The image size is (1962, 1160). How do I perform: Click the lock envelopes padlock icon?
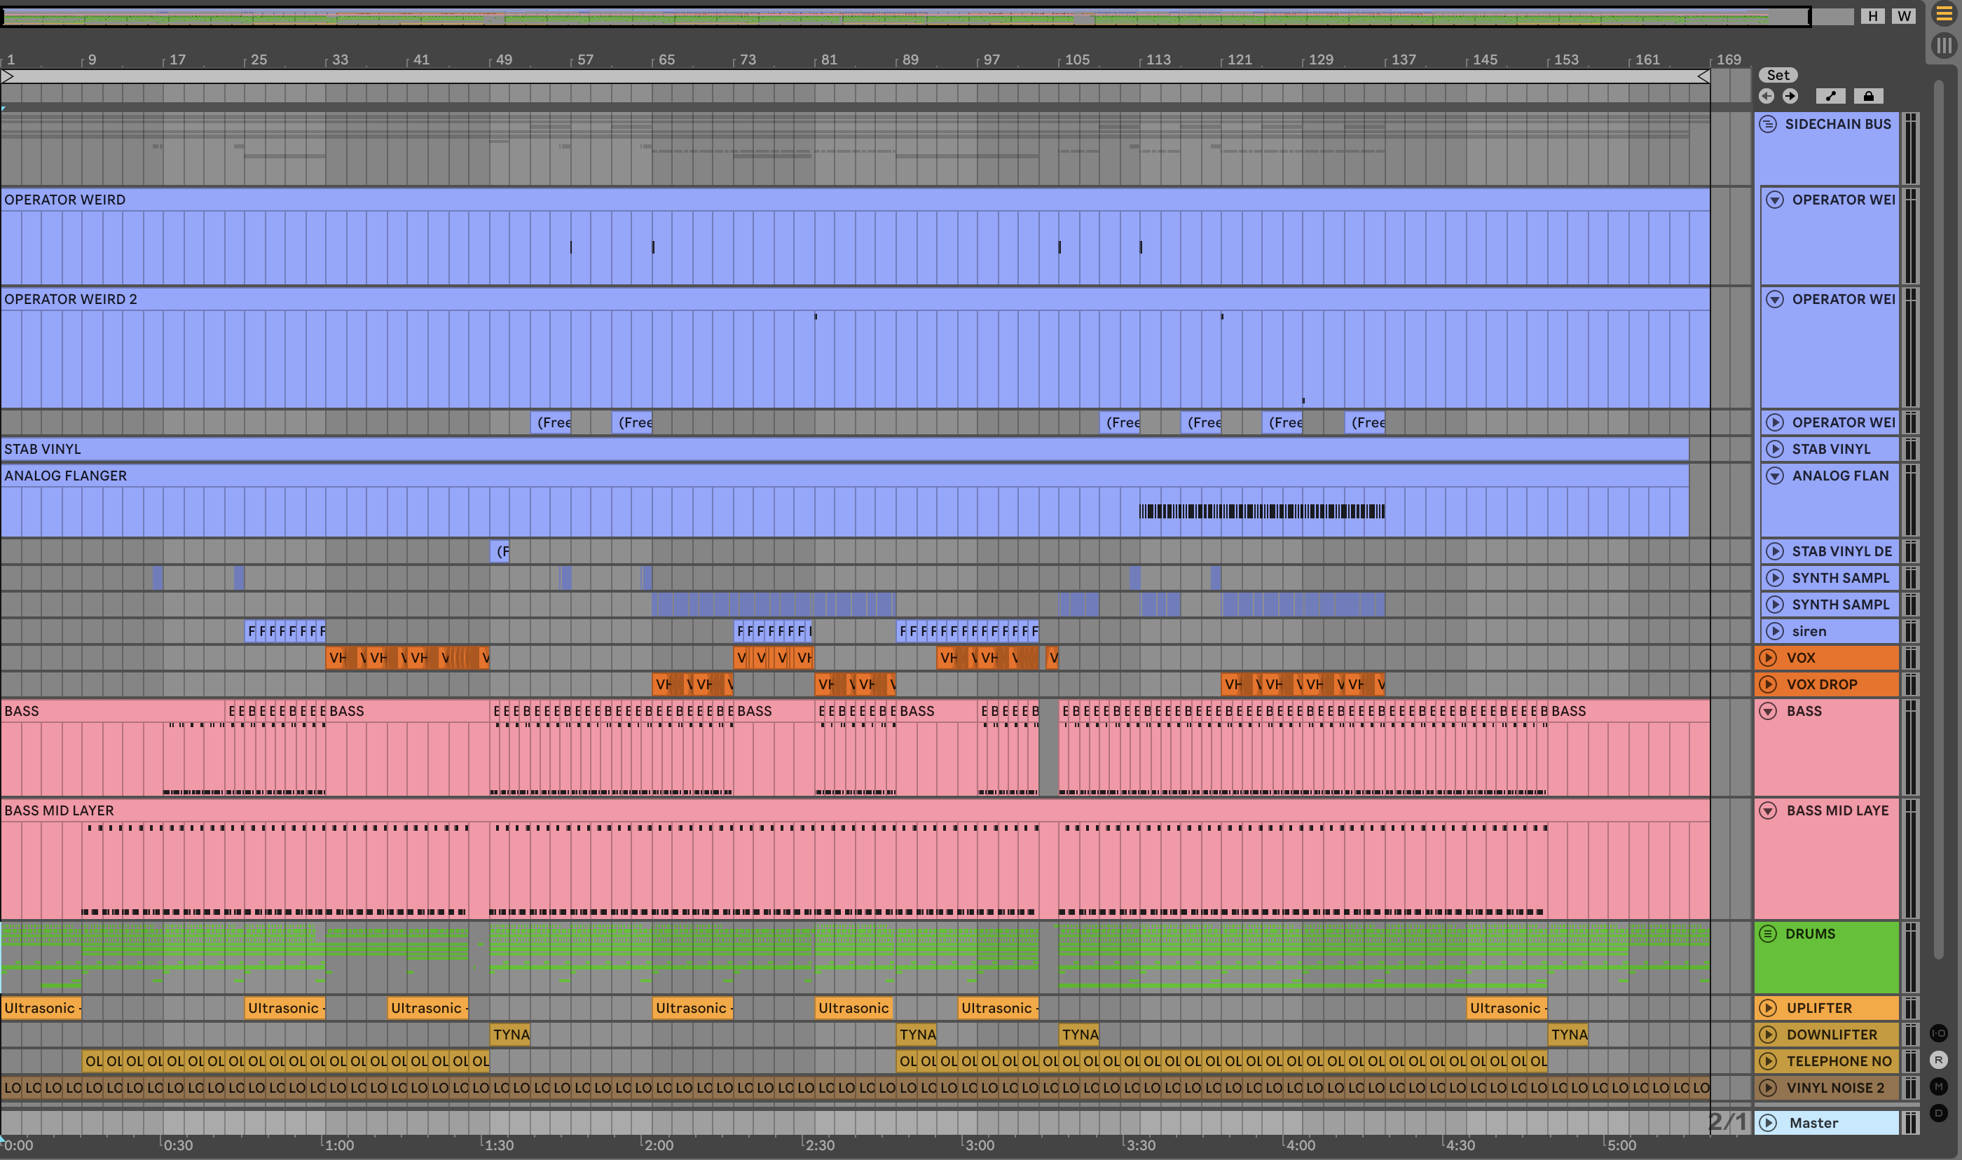coord(1868,96)
